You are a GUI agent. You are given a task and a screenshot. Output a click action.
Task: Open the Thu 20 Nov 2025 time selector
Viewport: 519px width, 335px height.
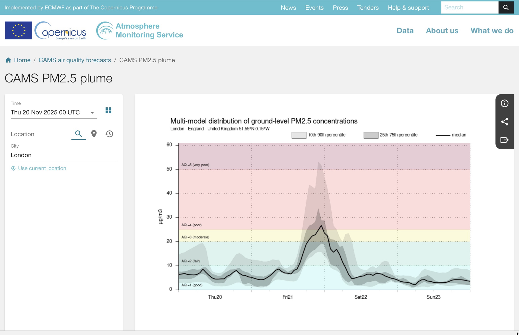pos(45,113)
